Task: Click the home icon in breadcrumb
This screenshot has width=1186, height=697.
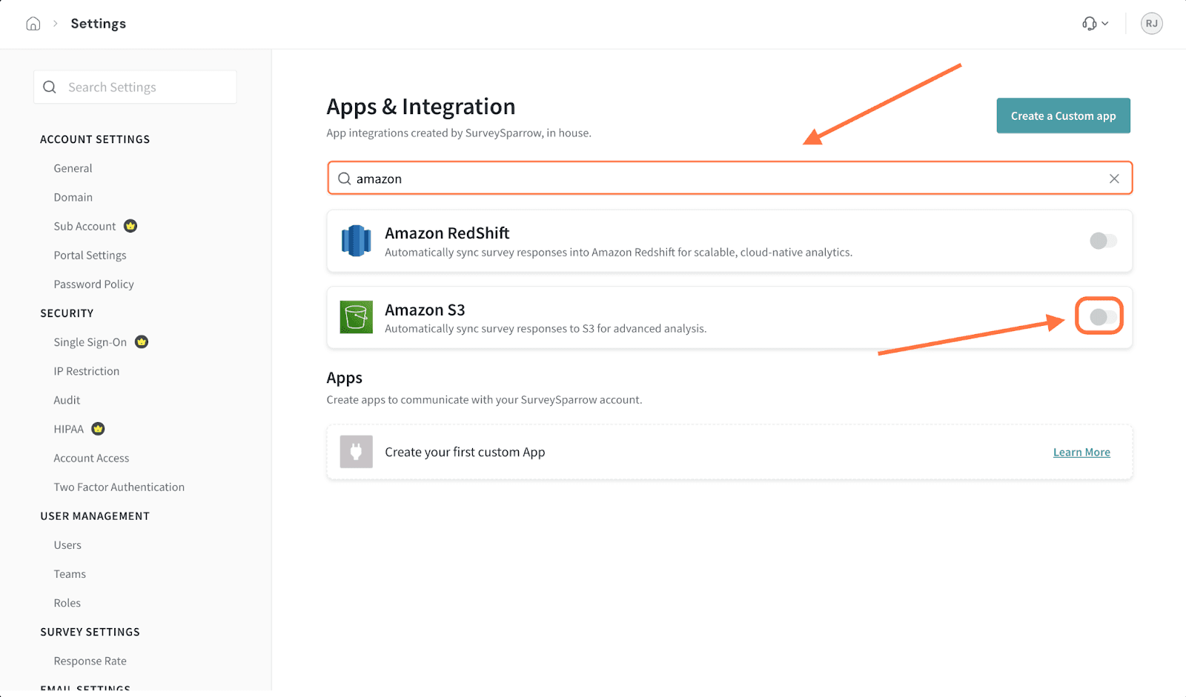Action: [x=33, y=24]
